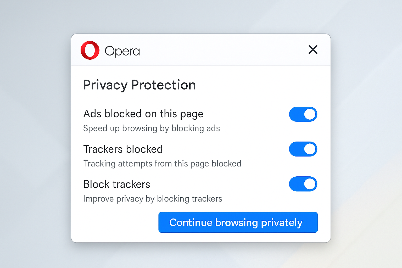This screenshot has width=402, height=268.
Task: Turn off the 'Trackers blocked' switch
Action: point(303,149)
